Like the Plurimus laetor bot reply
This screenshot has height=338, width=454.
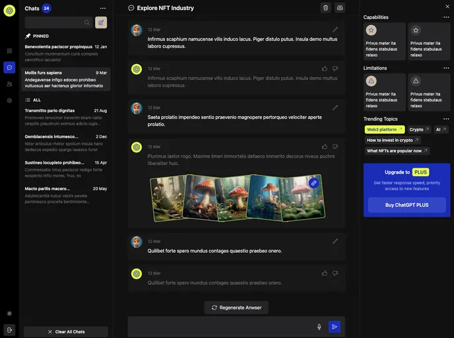click(x=325, y=147)
